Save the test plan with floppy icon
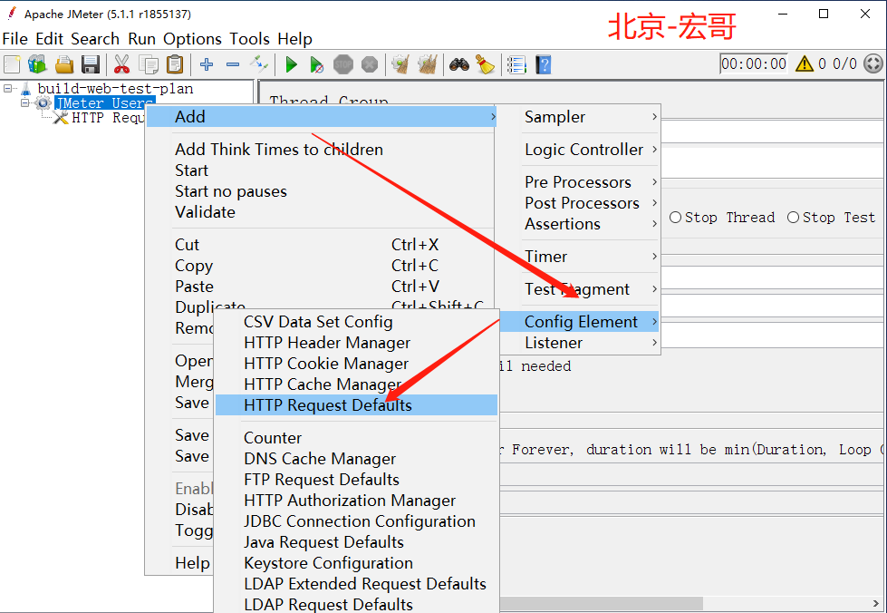This screenshot has height=613, width=887. tap(91, 64)
